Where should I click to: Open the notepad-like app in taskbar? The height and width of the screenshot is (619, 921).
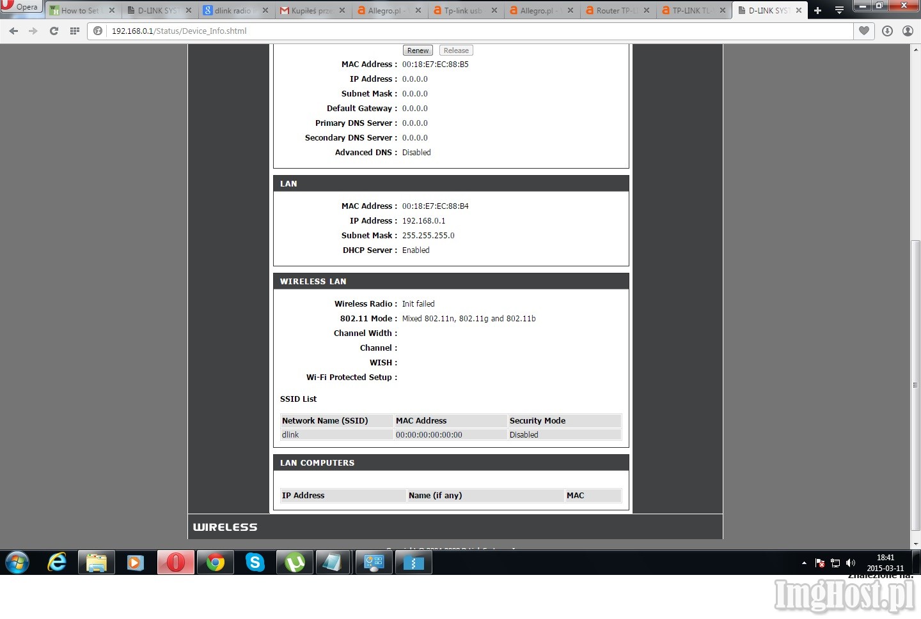[334, 563]
